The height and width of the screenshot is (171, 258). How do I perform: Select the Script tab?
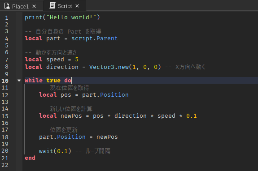point(65,6)
